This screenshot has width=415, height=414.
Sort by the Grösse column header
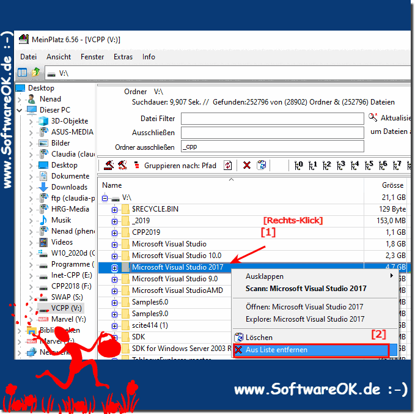click(x=392, y=185)
